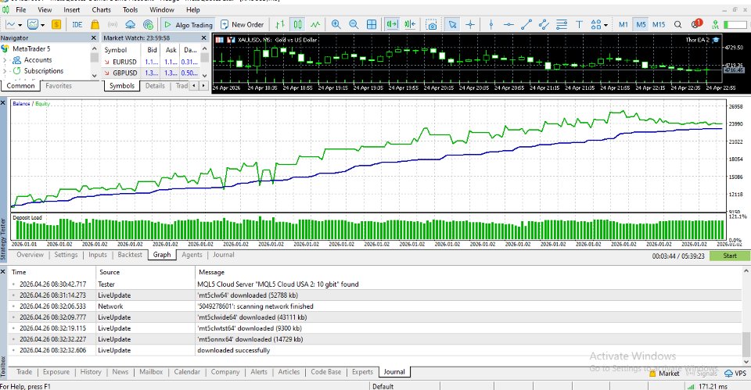The height and width of the screenshot is (390, 751).
Task: Take a chart screenshot with camera icon
Action: pyautogui.click(x=432, y=24)
